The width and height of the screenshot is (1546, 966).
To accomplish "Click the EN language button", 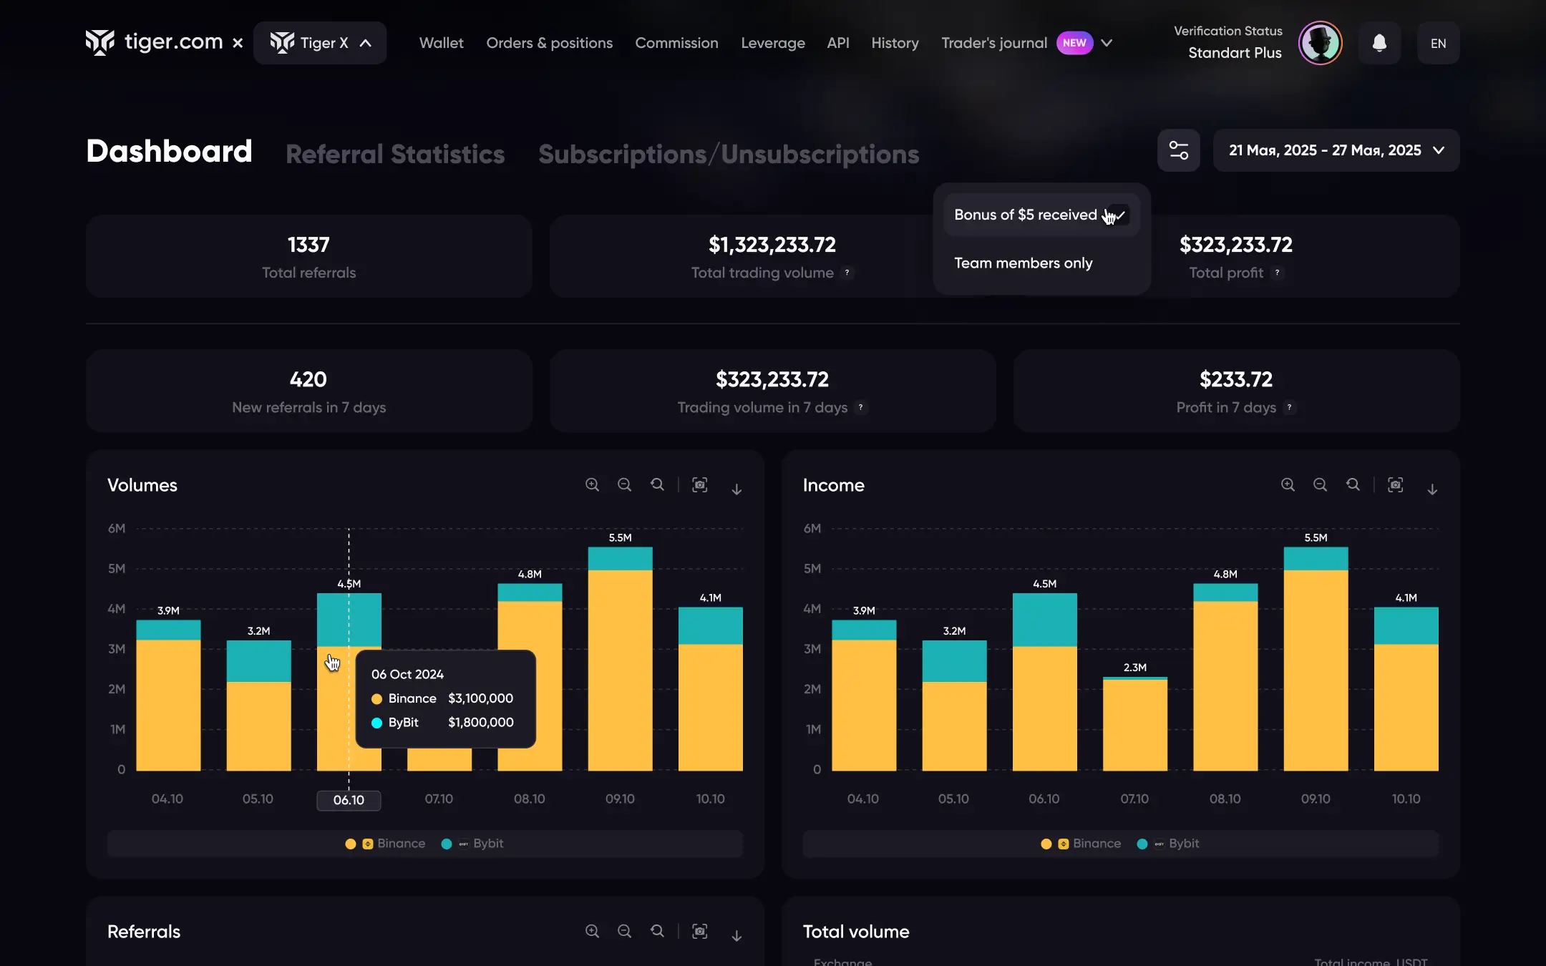I will click(1438, 44).
